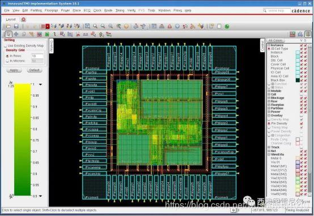Click the zoom out magnifier icon
314x216 pixels.
pos(103,26)
